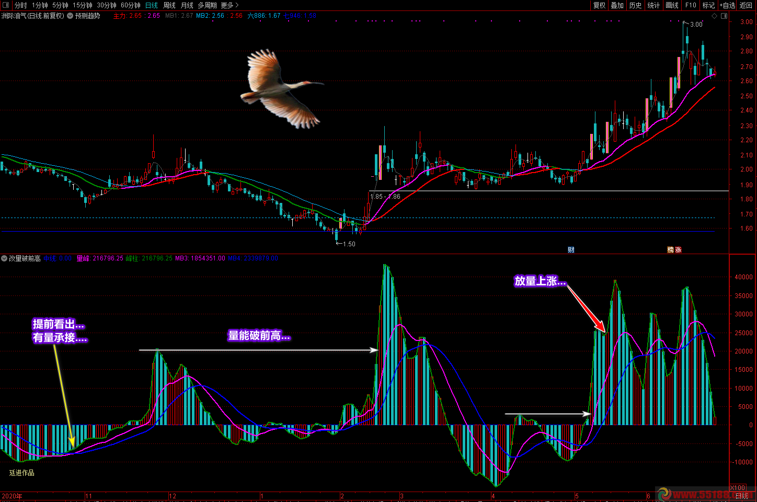Switch to the 周线 weekly tab
This screenshot has width=757, height=502.
point(169,5)
